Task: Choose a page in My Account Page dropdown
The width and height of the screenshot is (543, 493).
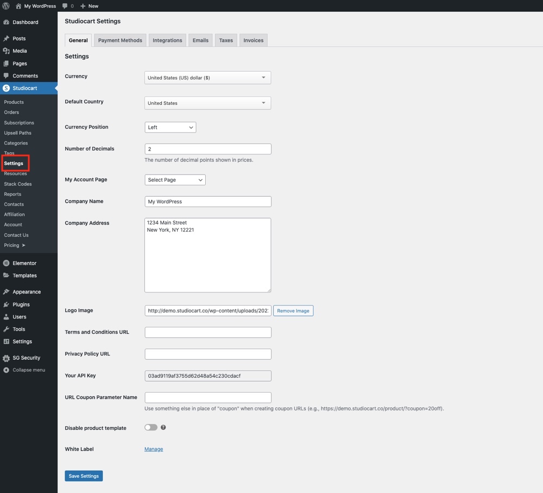Action: tap(175, 180)
